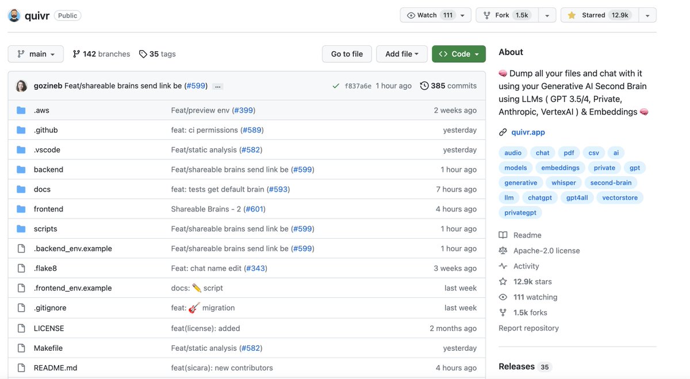Click the README.md file icon
Screen dimensions: 690x379
pyautogui.click(x=21, y=368)
